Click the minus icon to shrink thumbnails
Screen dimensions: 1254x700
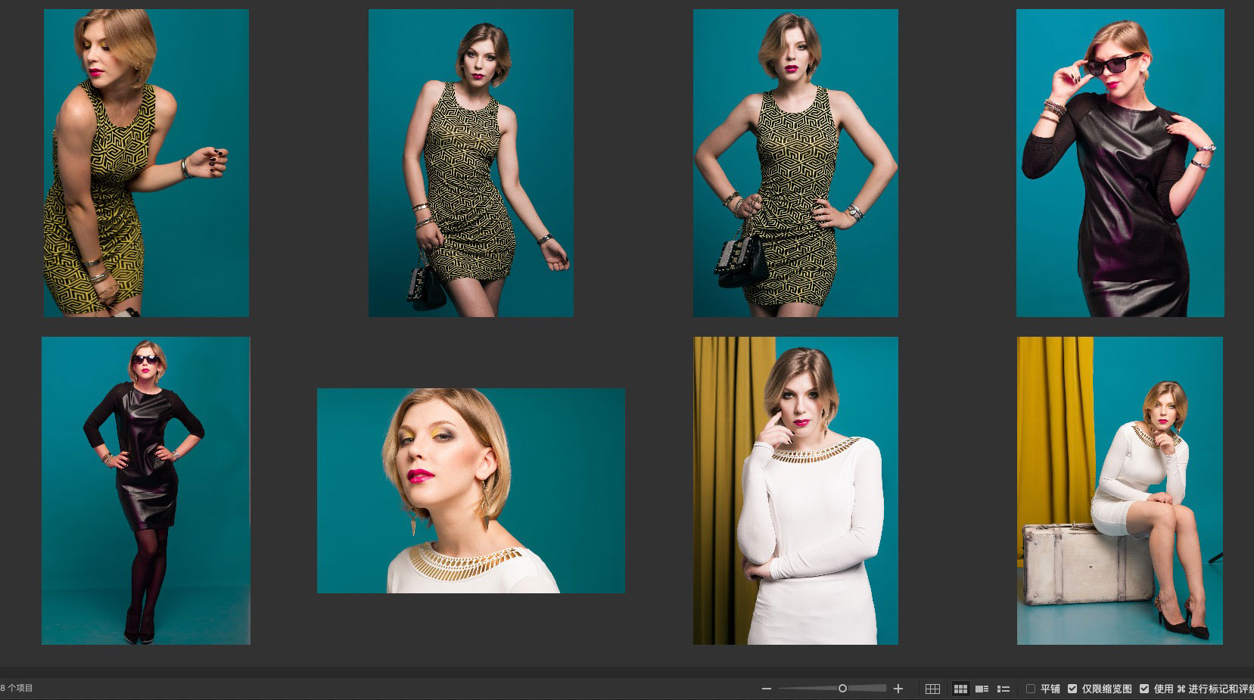[767, 689]
